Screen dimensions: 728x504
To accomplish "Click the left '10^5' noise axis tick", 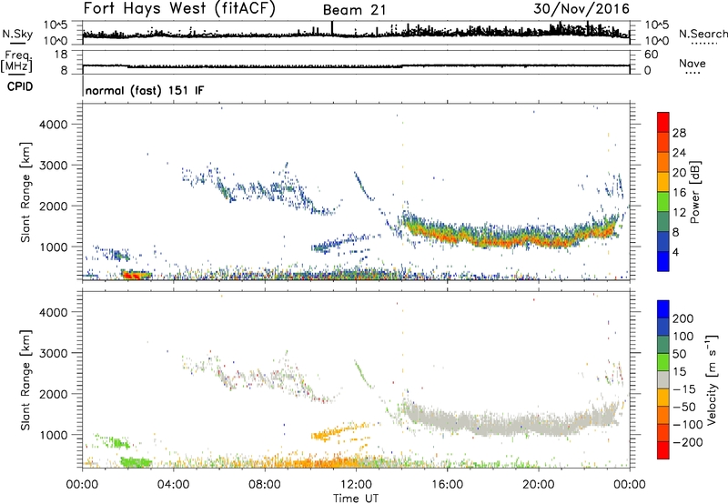I will 56,25.
